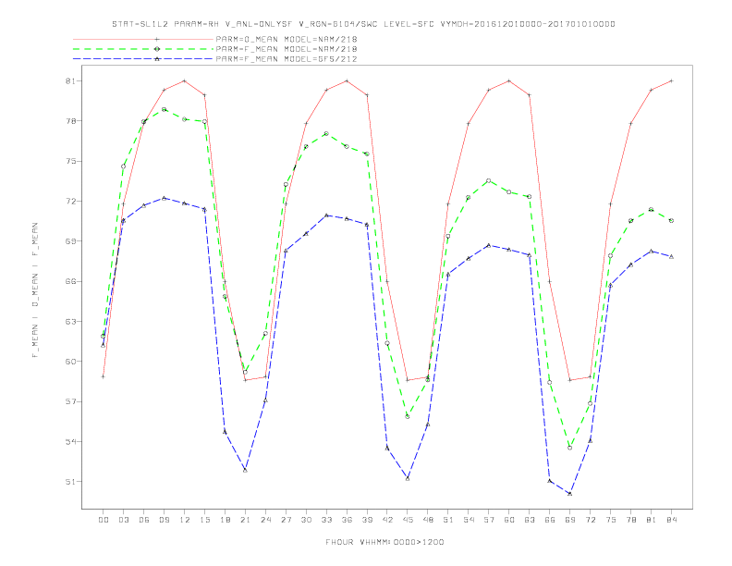Image resolution: width=732 pixels, height=566 pixels.
Task: Click the x-axis tick label 69
Action: (570, 520)
